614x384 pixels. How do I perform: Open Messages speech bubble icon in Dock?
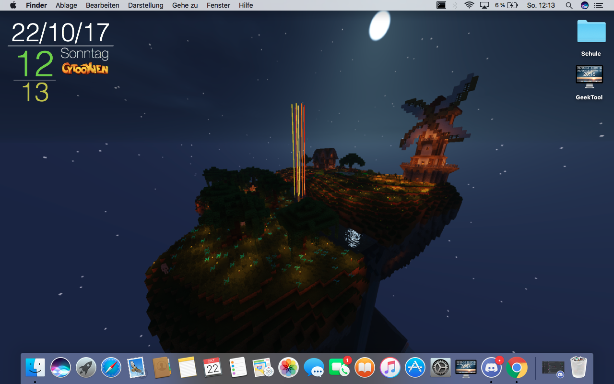(x=314, y=368)
